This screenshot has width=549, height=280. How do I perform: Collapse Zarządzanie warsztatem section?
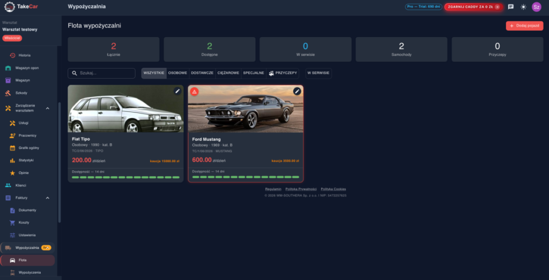48,108
